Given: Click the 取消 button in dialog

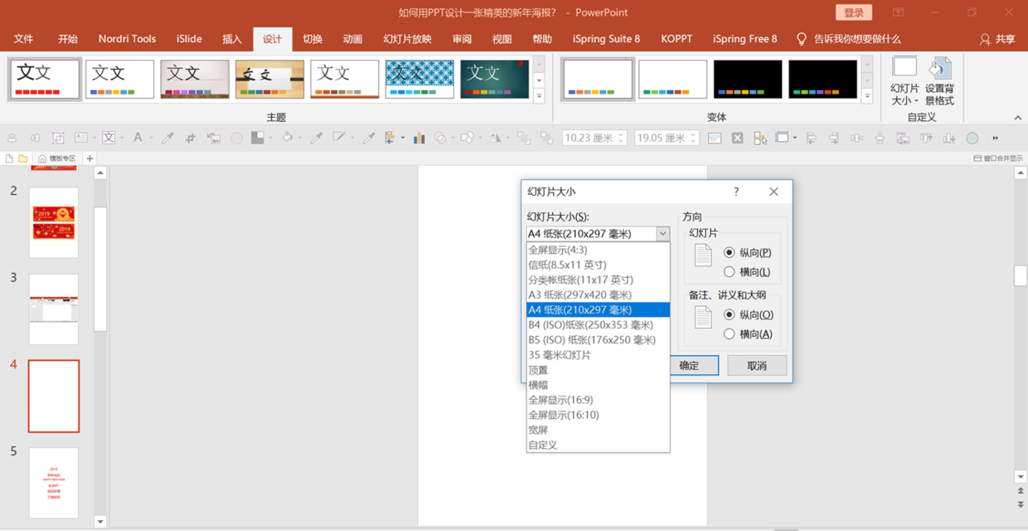Looking at the screenshot, I should click(757, 365).
